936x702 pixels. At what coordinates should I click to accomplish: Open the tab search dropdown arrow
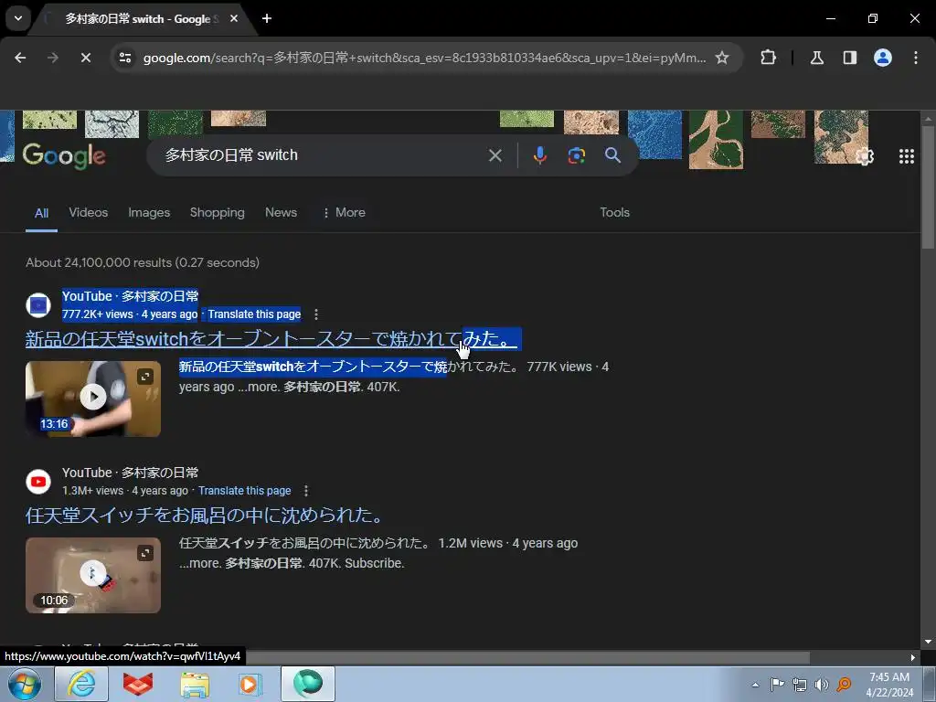tap(18, 18)
